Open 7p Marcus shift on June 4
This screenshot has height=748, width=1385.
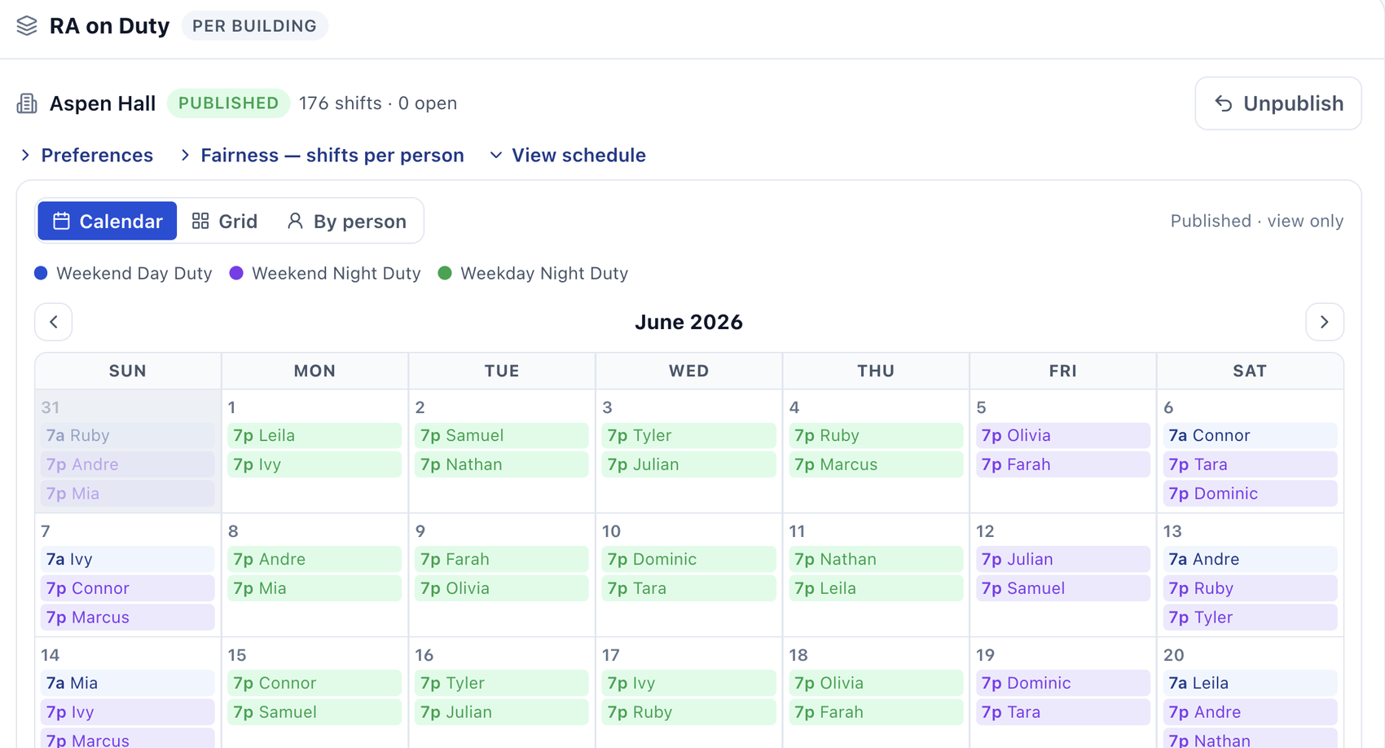tap(876, 464)
